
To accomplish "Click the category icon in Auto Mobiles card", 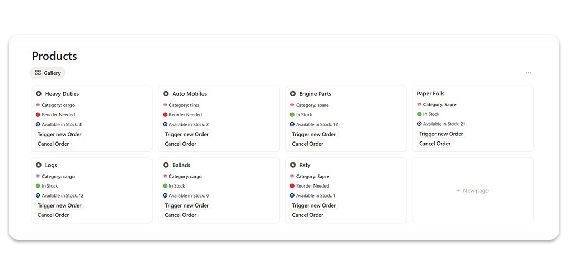I will point(165,105).
